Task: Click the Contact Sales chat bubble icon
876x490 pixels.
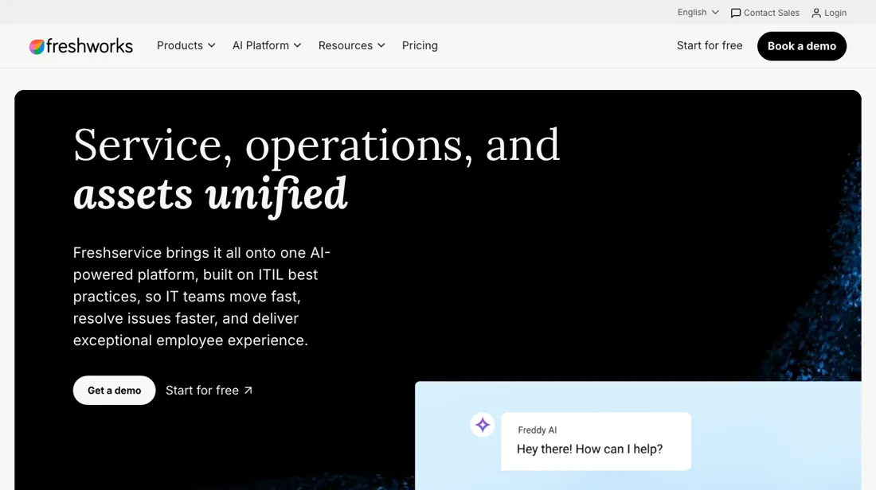Action: 736,13
